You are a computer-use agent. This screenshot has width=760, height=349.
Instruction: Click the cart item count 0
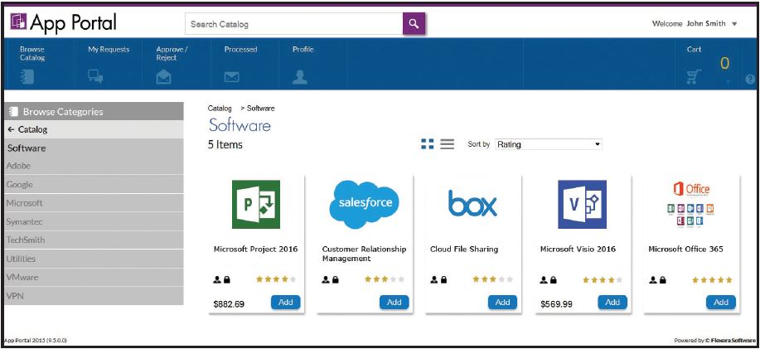coord(724,64)
